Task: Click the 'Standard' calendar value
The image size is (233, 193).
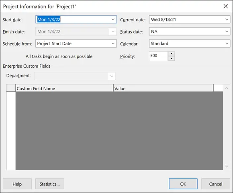Action: coord(159,44)
